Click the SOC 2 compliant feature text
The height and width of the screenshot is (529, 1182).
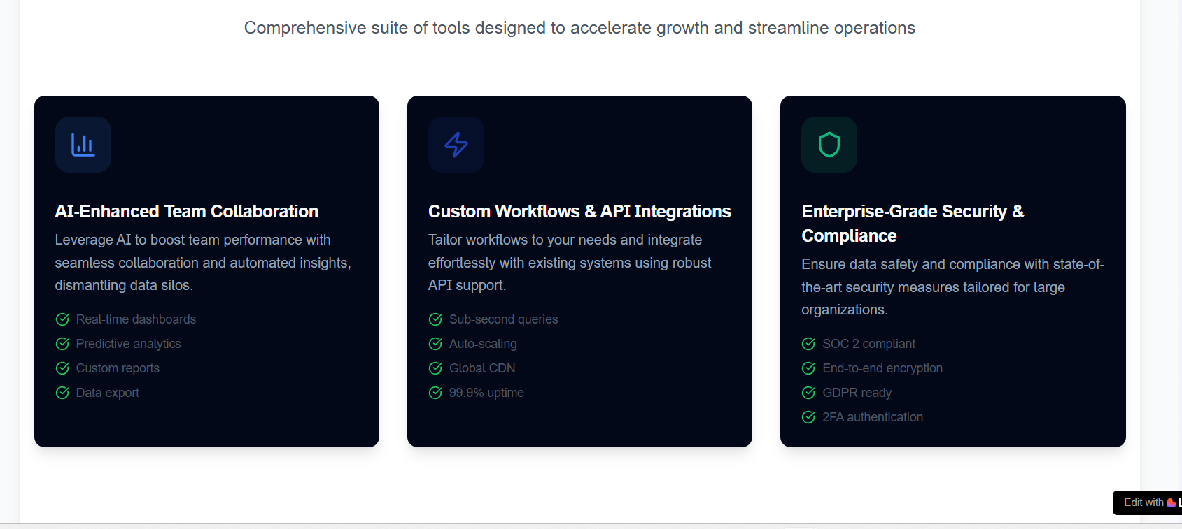[868, 344]
